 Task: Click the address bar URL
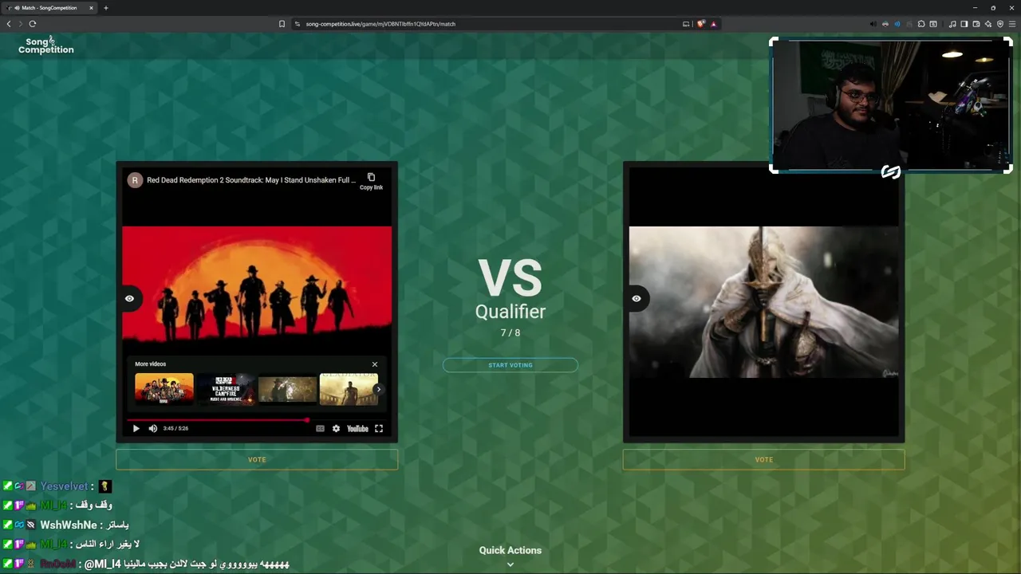pos(380,24)
